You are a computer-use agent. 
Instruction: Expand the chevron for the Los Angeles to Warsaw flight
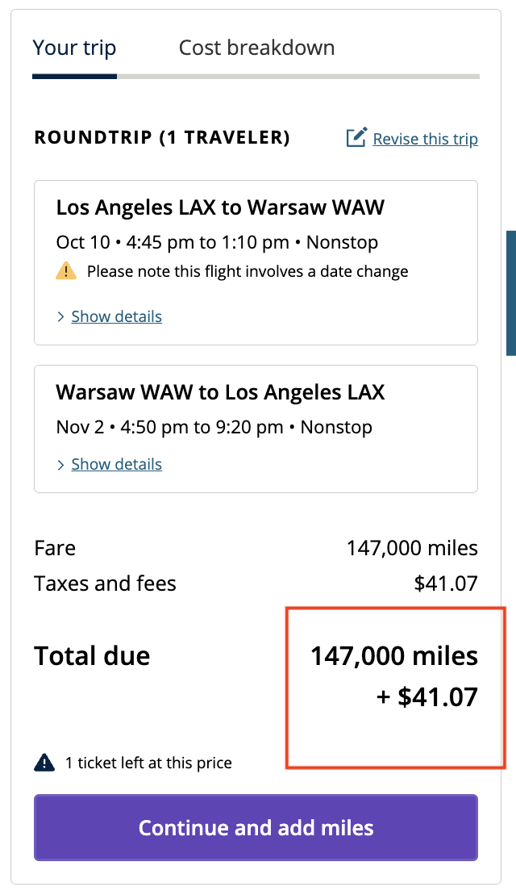(x=60, y=317)
